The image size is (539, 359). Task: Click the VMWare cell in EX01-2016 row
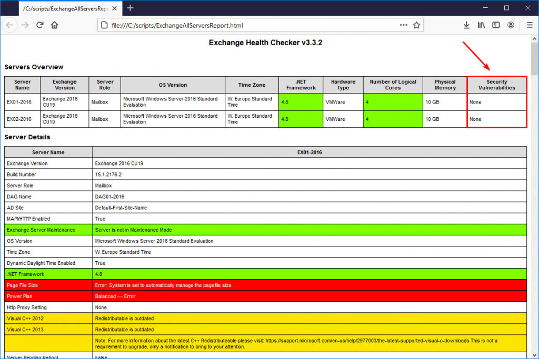(343, 102)
